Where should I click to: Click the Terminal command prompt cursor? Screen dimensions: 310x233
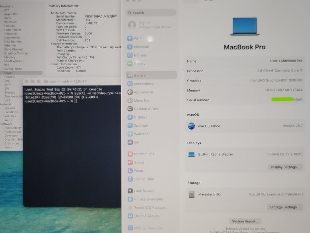[75, 101]
